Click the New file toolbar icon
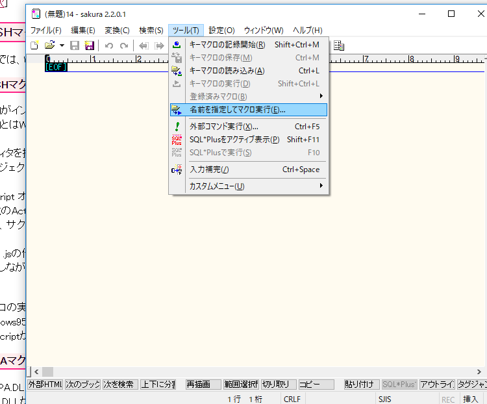This screenshot has height=404, width=487. tap(35, 45)
